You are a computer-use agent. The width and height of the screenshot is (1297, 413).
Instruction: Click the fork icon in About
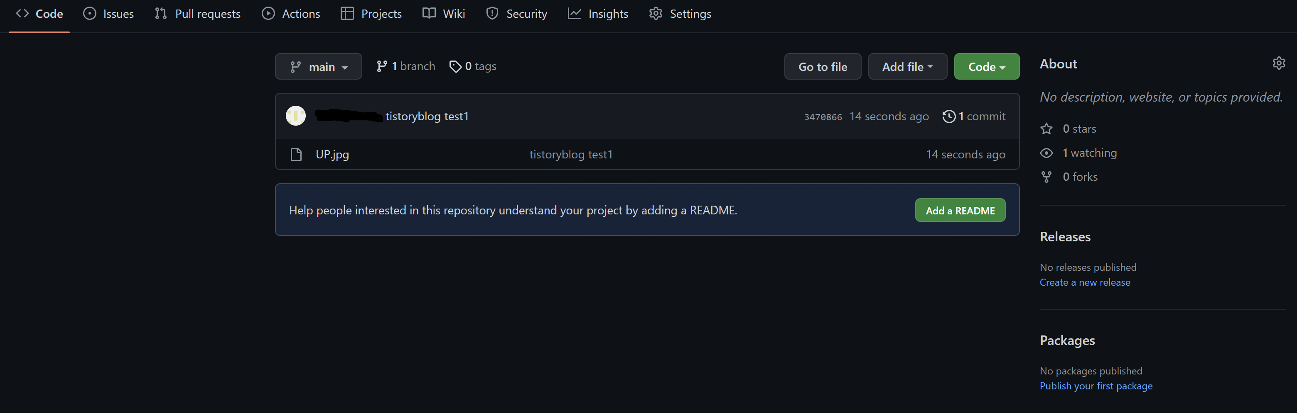point(1046,177)
